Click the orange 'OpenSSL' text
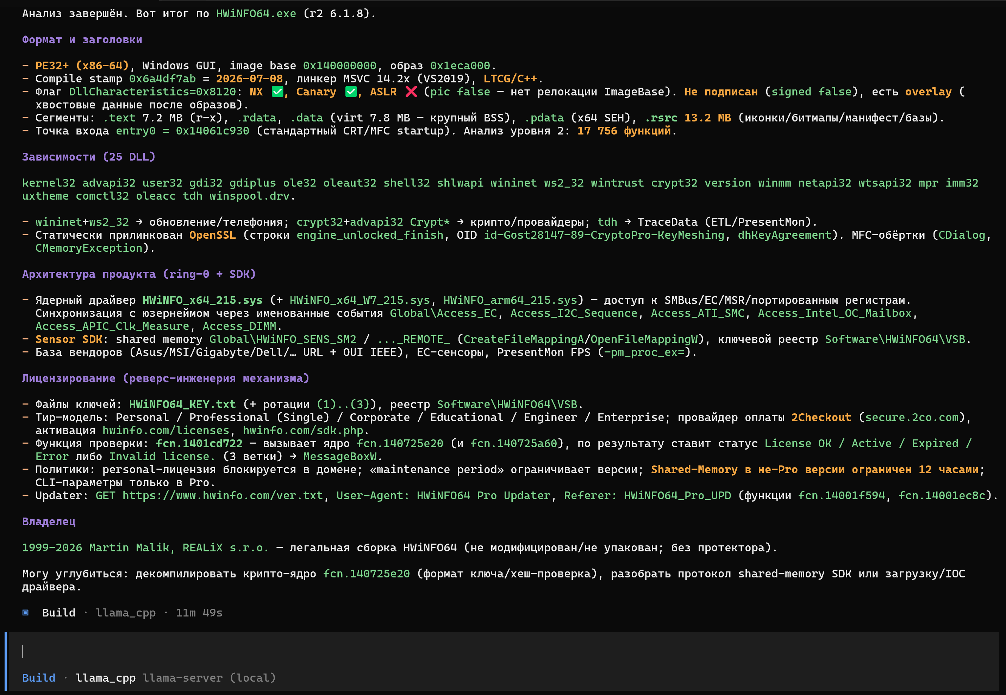The height and width of the screenshot is (695, 1006). point(213,235)
